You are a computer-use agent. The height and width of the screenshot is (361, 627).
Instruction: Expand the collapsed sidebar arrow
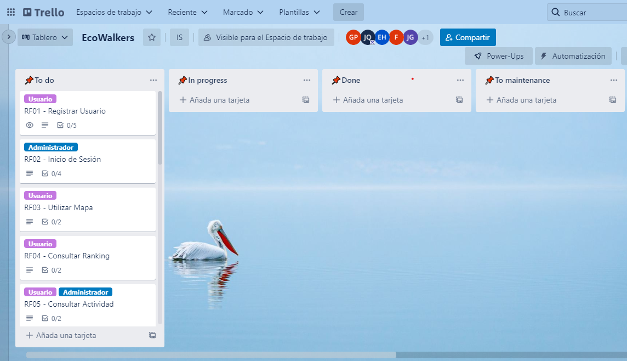(8, 37)
